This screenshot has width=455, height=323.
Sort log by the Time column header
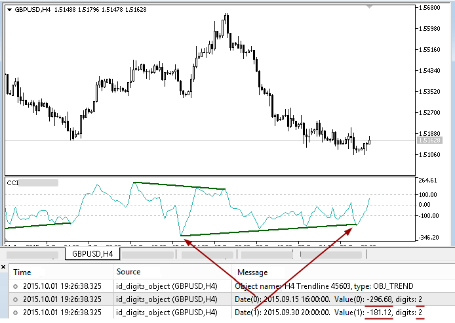point(22,272)
